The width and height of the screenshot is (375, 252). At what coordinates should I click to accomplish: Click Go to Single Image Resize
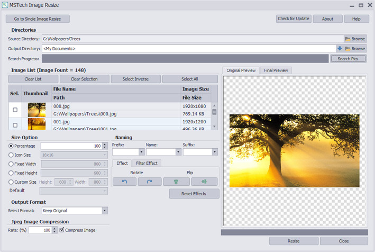tap(38, 19)
